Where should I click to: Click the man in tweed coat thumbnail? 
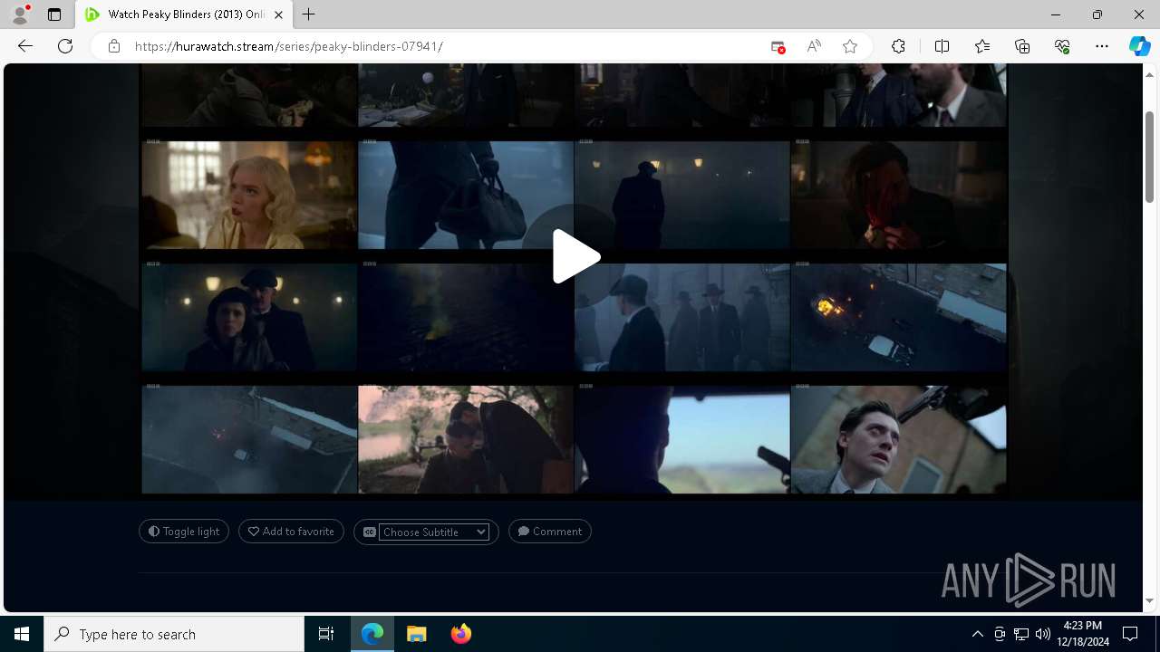click(x=898, y=439)
